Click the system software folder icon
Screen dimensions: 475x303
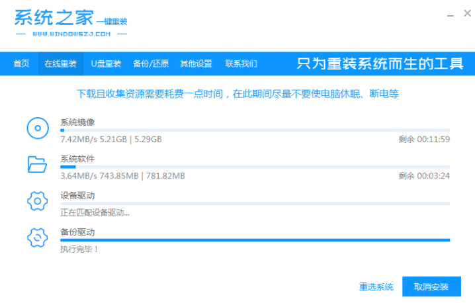[x=37, y=165]
